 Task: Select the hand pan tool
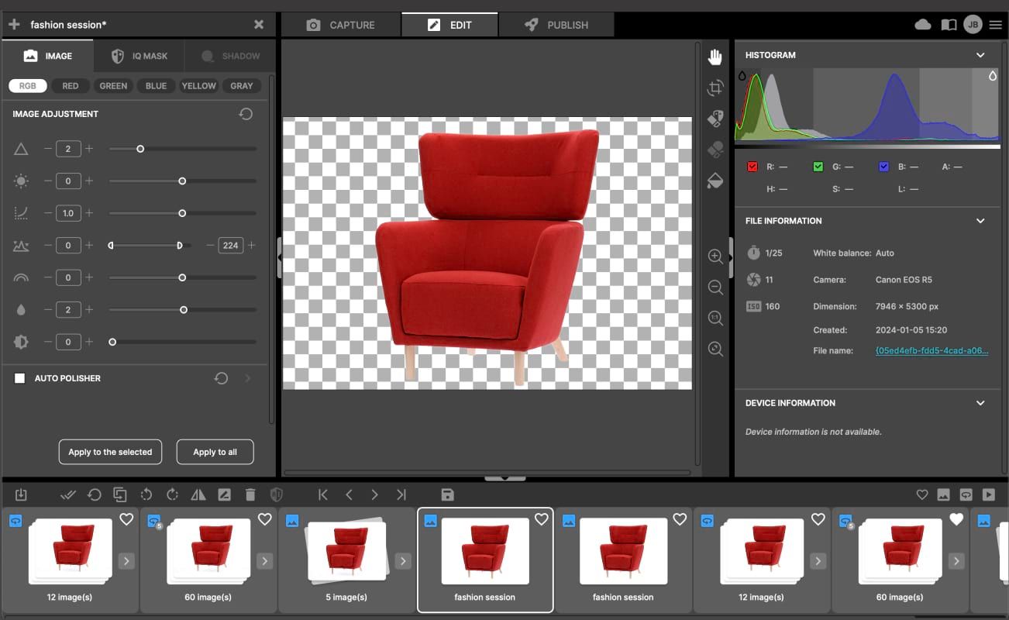tap(715, 57)
